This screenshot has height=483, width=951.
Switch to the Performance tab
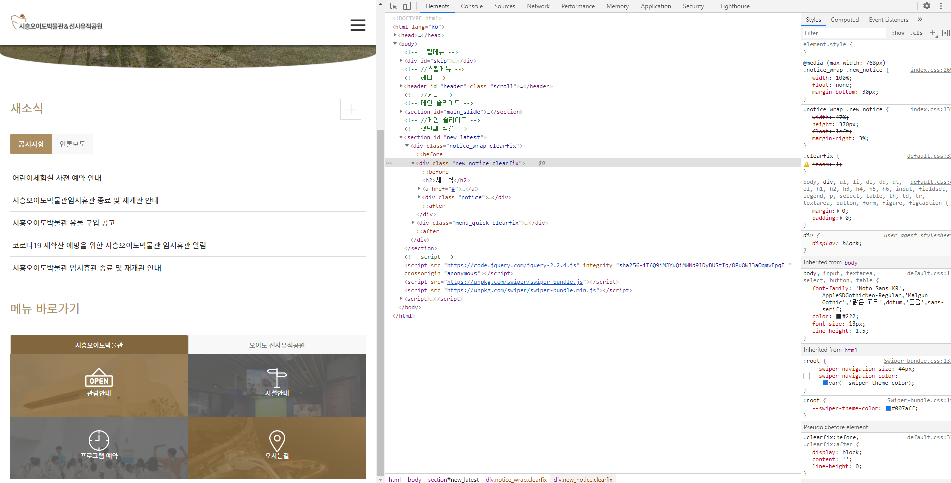[x=578, y=6]
